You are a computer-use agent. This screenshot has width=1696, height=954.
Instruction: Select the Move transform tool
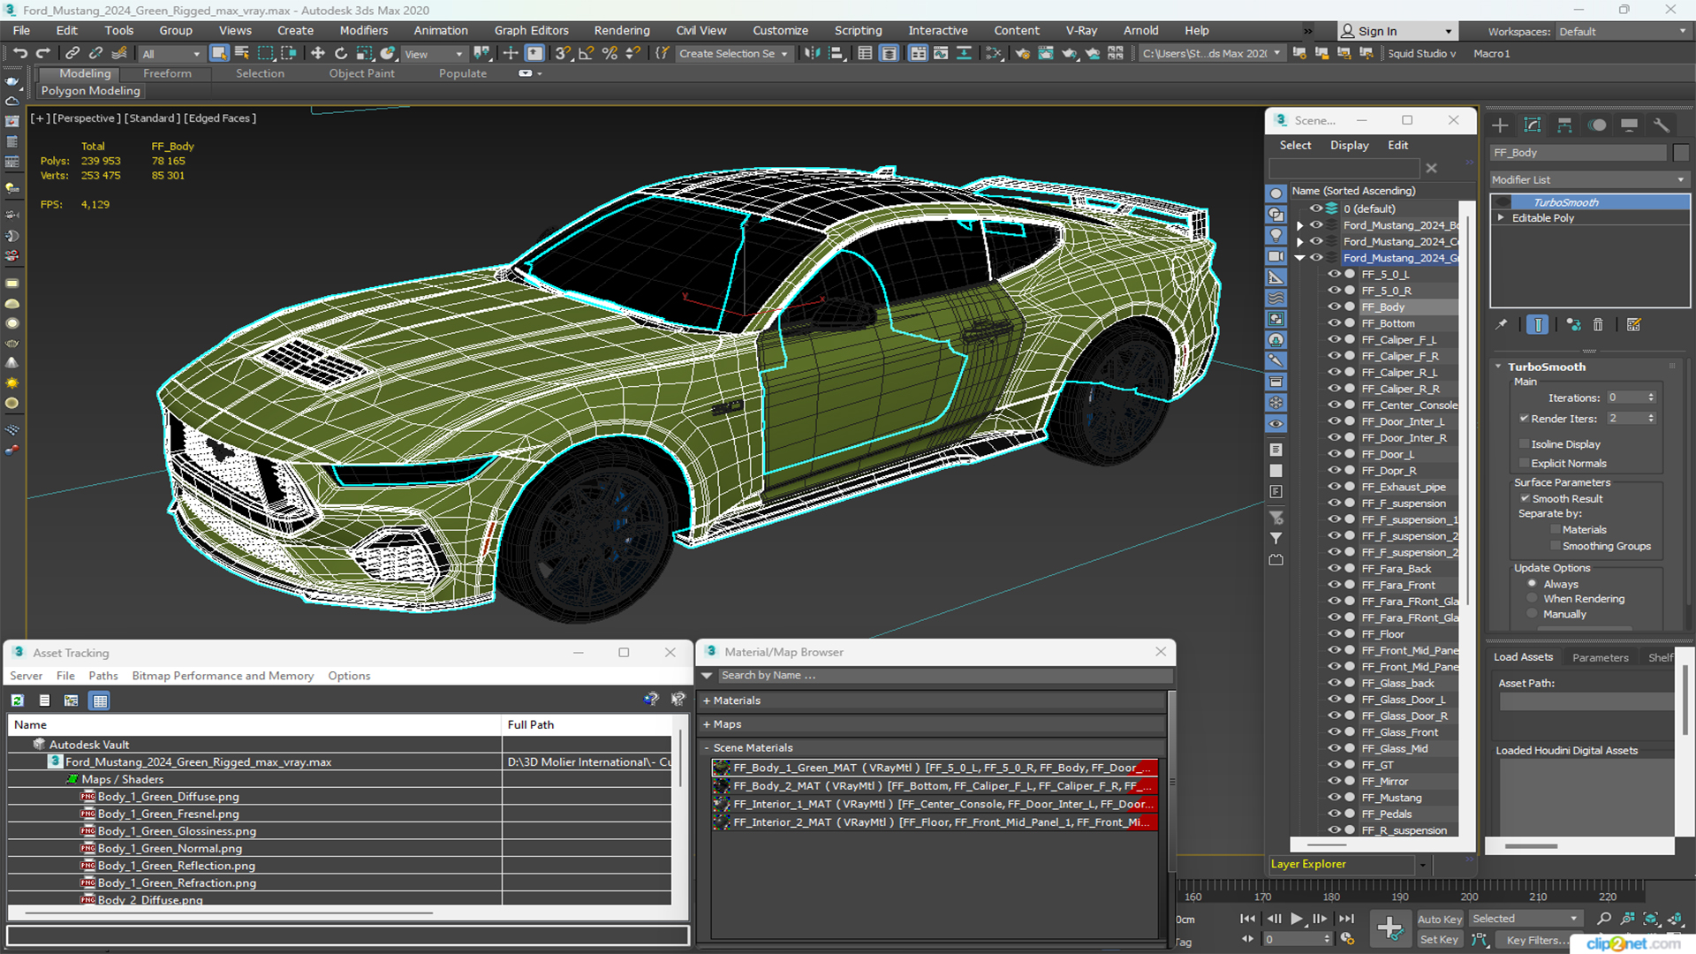pyautogui.click(x=317, y=53)
